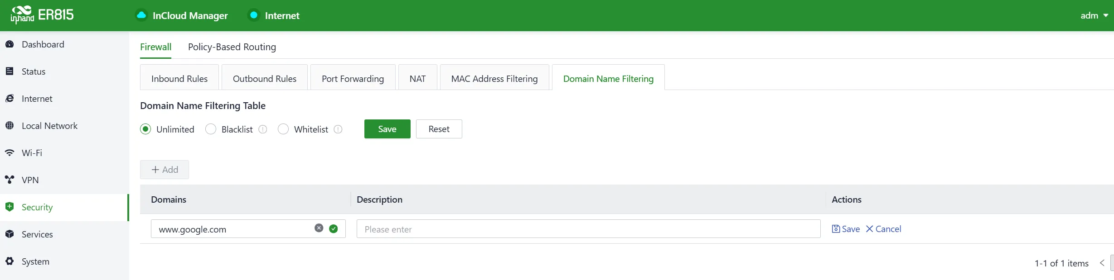Select the Blacklist radio option
This screenshot has height=280, width=1114.
(x=211, y=129)
